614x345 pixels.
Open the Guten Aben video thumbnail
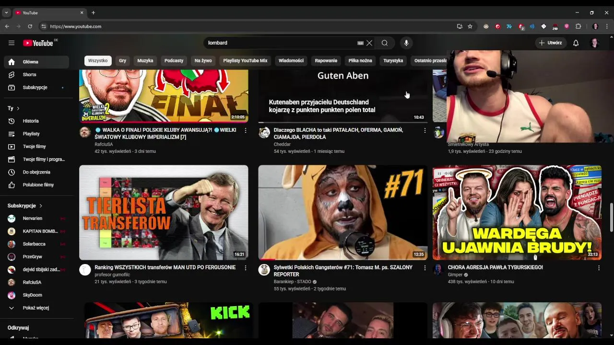(343, 96)
